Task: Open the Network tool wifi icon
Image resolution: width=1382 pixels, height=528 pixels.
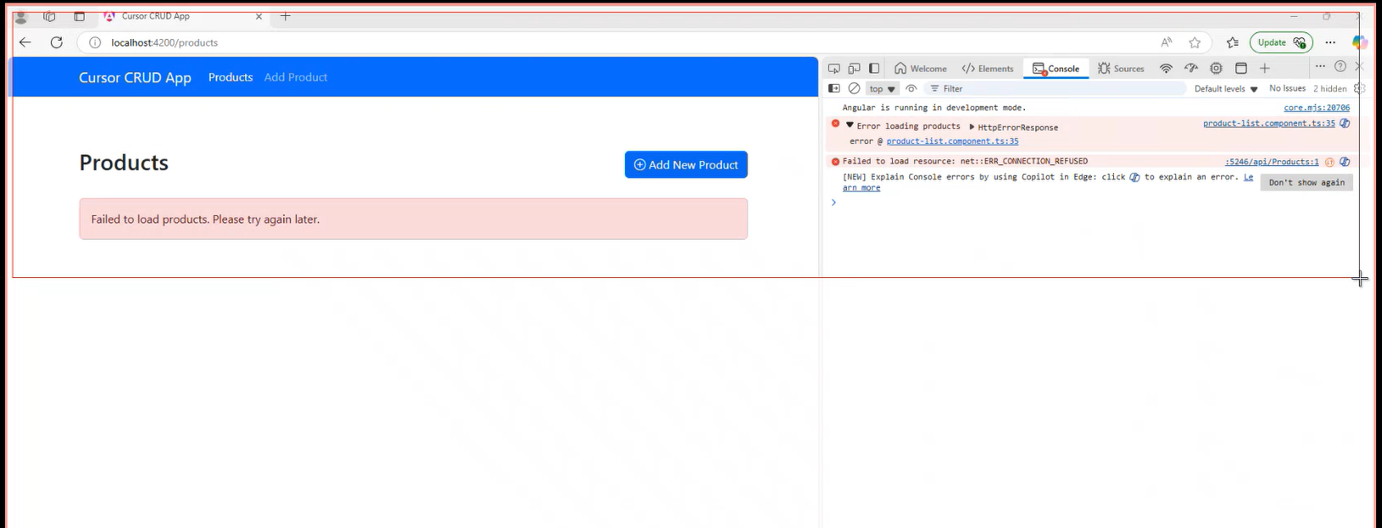Action: click(x=1166, y=68)
